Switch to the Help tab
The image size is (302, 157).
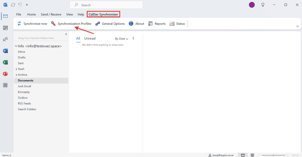coord(81,14)
